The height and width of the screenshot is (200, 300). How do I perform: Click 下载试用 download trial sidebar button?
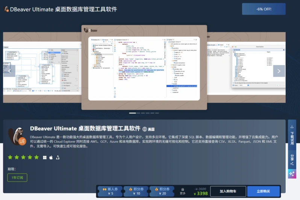(x=292, y=135)
